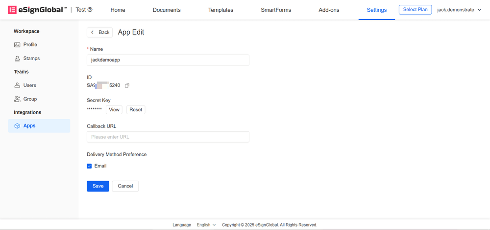Uncheck the Email delivery checkbox
This screenshot has width=490, height=230.
click(89, 166)
